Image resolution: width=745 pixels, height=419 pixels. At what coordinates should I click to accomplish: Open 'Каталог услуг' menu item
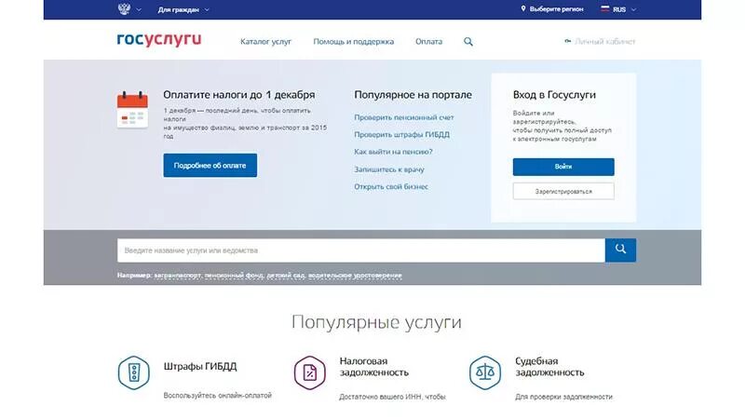[265, 41]
